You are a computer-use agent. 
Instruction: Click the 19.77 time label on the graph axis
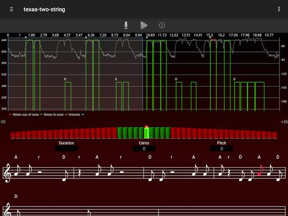269,35
